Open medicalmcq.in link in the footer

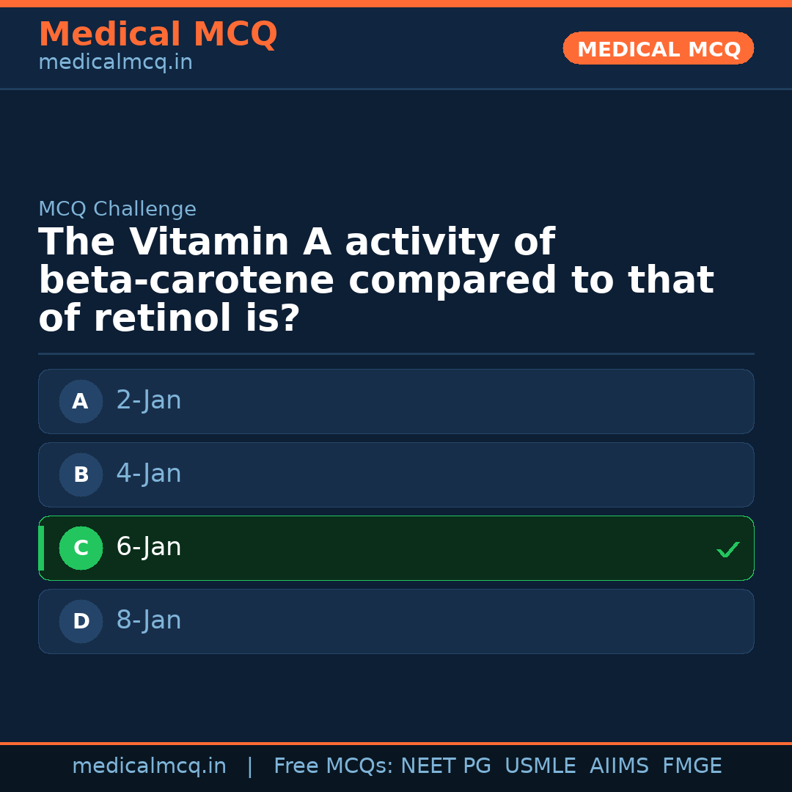pos(149,766)
